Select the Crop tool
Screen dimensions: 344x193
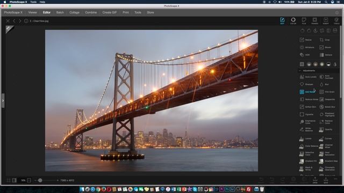(x=325, y=40)
